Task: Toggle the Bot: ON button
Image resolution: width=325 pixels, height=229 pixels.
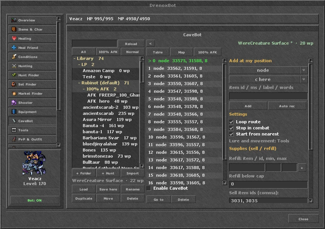Action: [35, 200]
